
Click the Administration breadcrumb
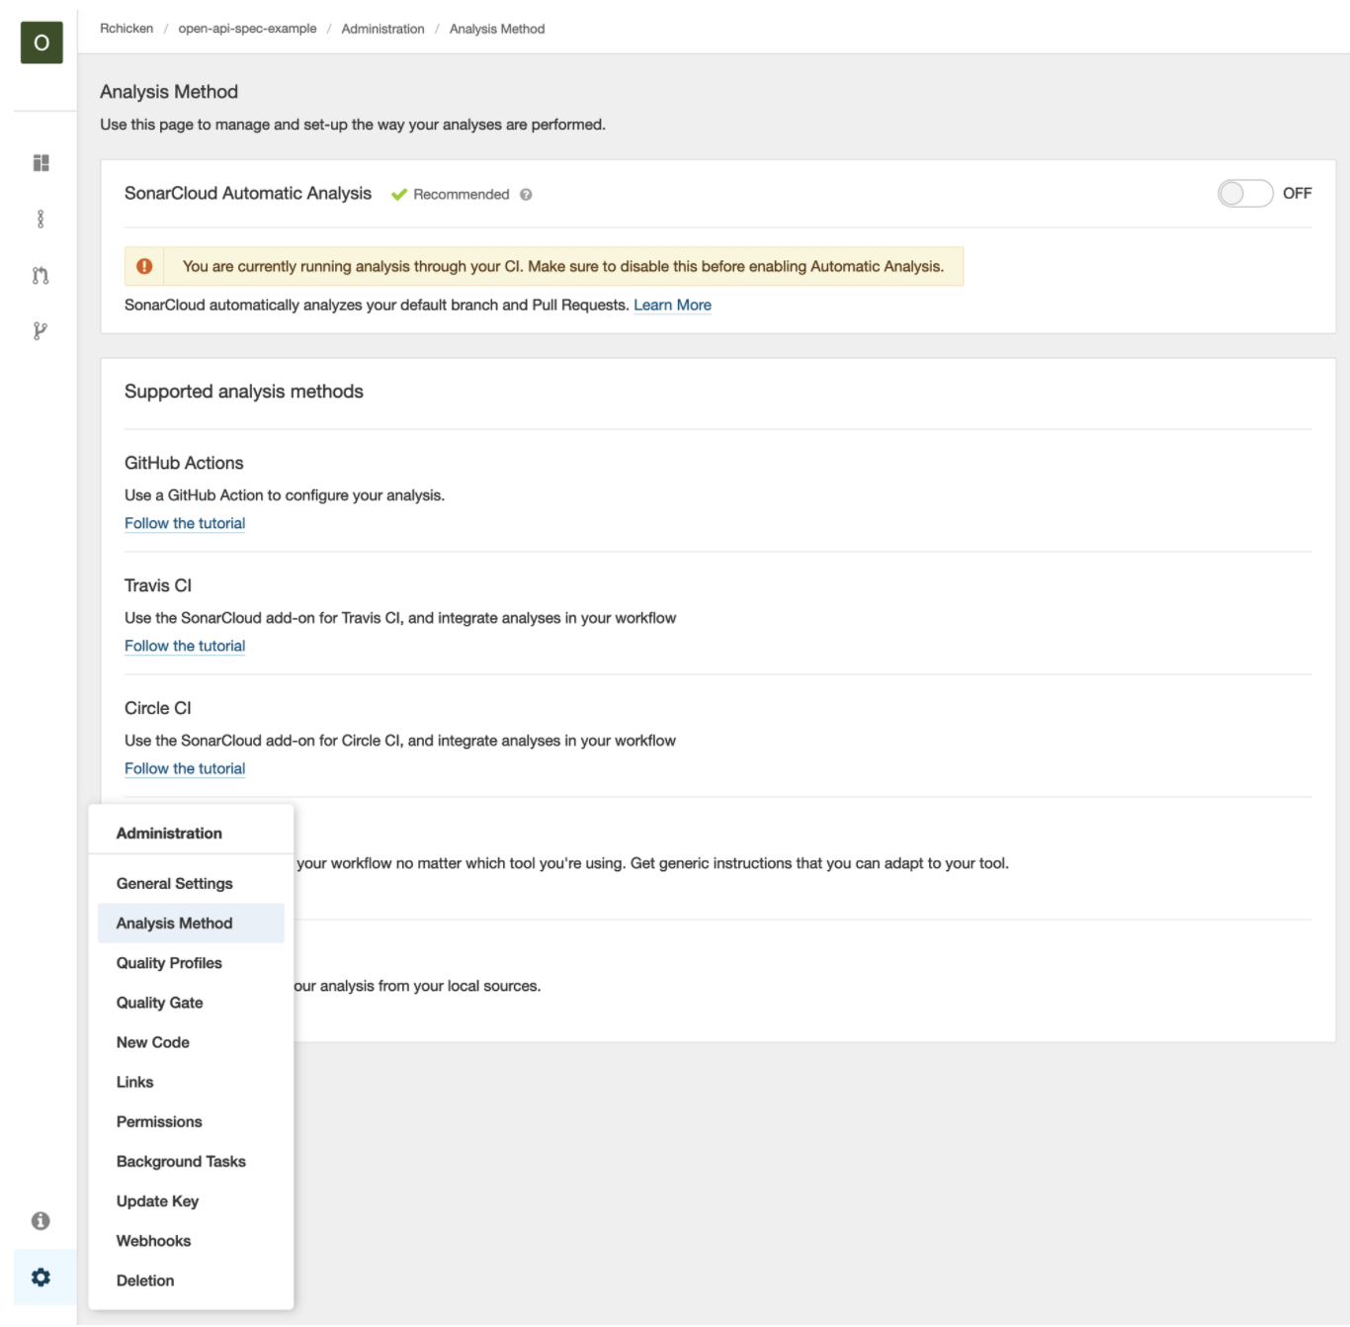tap(382, 29)
